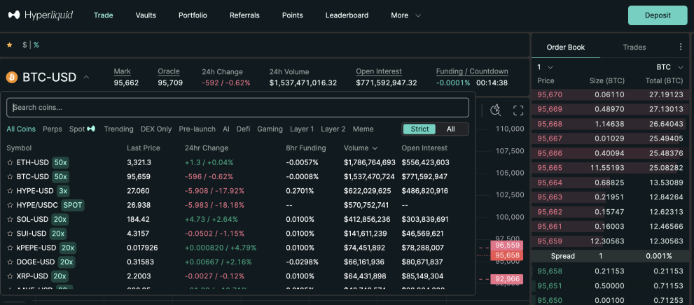Switch the filter toggle to All
The height and width of the screenshot is (305, 694).
450,129
